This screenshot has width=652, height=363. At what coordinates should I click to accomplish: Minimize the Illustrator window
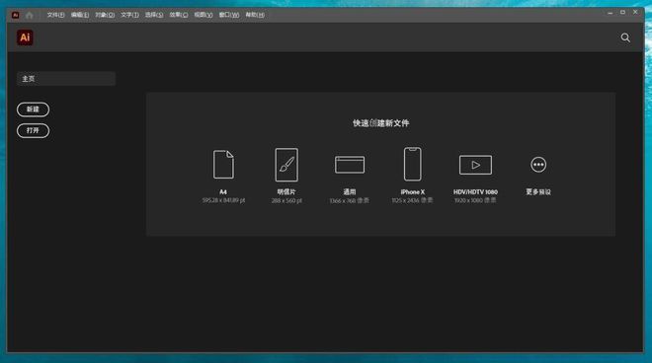610,13
